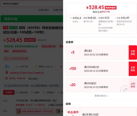The height and width of the screenshot is (116, 137).
Task: Click the scan icon beside 京东APP优惠
Action: click(6, 58)
